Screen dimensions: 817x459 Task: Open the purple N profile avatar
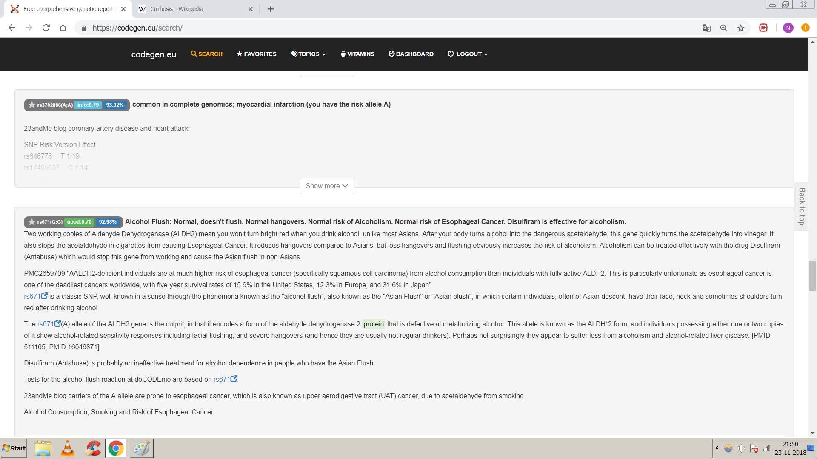coord(788,28)
